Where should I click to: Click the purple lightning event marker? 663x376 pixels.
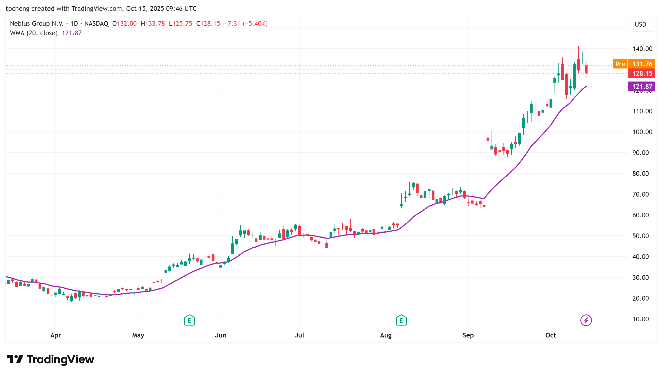point(586,320)
